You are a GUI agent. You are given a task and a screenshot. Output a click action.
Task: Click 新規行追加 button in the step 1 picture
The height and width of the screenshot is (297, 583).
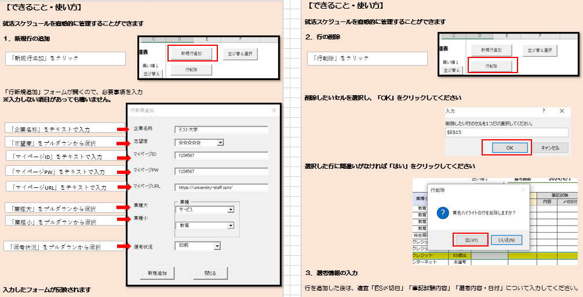191,53
